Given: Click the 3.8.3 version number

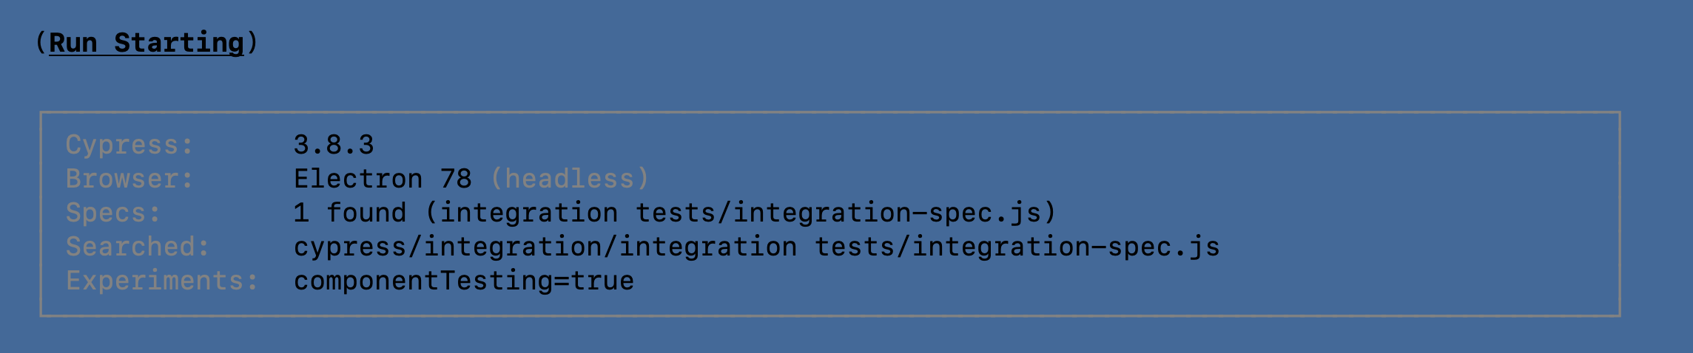Looking at the screenshot, I should (334, 145).
